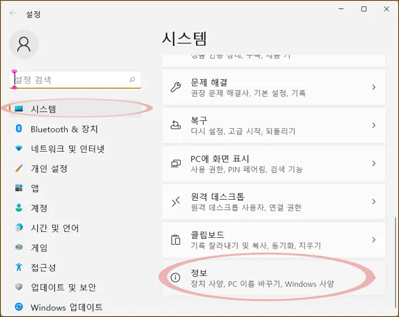Open the PC에 화면 표시 card
This screenshot has width=399, height=317.
[274, 163]
